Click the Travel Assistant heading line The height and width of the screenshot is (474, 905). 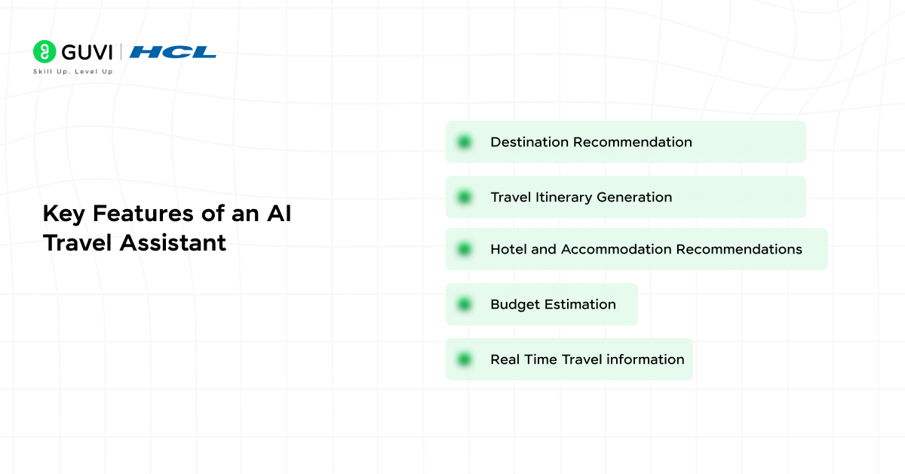tap(134, 243)
